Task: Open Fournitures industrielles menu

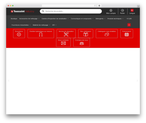Action: tap(20, 25)
